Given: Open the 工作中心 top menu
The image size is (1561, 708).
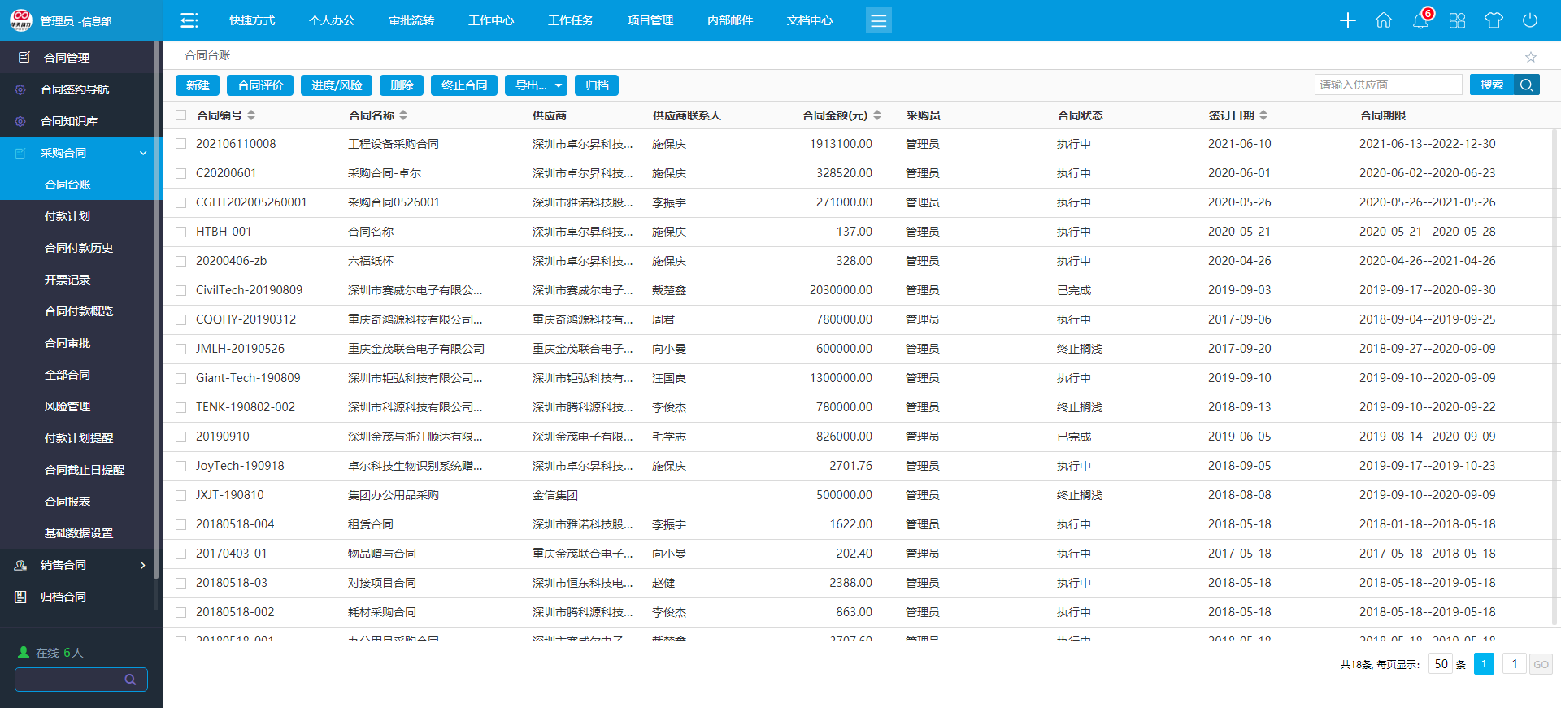Looking at the screenshot, I should click(x=491, y=20).
